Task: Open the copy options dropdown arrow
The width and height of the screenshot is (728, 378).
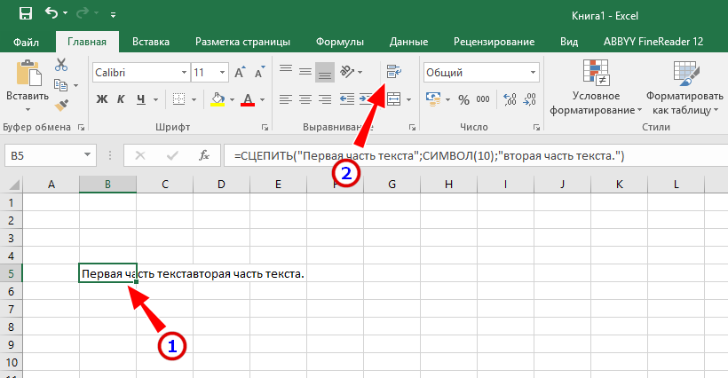Action: coord(75,86)
